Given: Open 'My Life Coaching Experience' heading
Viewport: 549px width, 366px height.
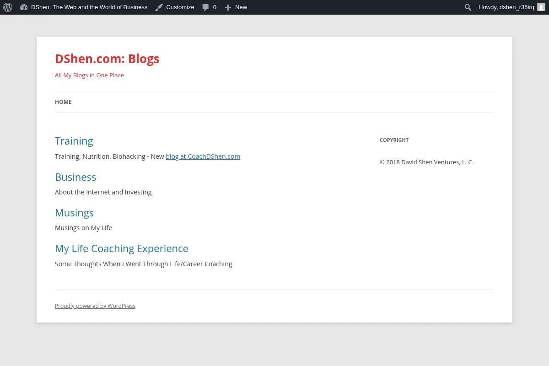Looking at the screenshot, I should pos(122,248).
